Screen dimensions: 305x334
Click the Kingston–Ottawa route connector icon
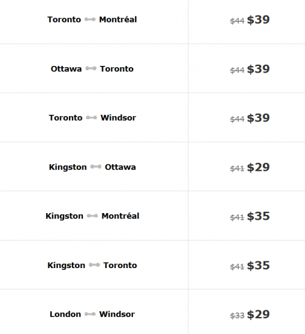[x=96, y=167]
